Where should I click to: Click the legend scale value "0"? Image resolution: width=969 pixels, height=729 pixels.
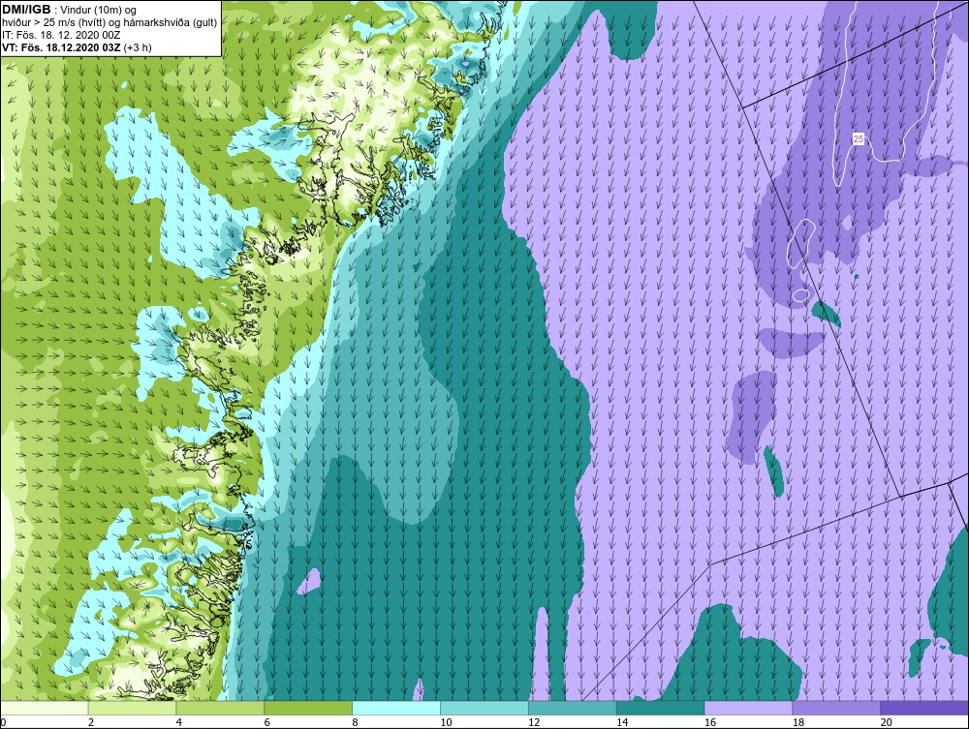(3, 722)
